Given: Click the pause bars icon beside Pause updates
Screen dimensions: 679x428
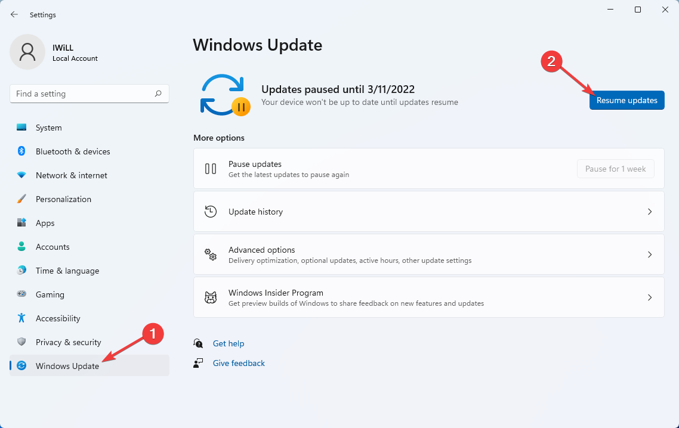Looking at the screenshot, I should pos(211,168).
